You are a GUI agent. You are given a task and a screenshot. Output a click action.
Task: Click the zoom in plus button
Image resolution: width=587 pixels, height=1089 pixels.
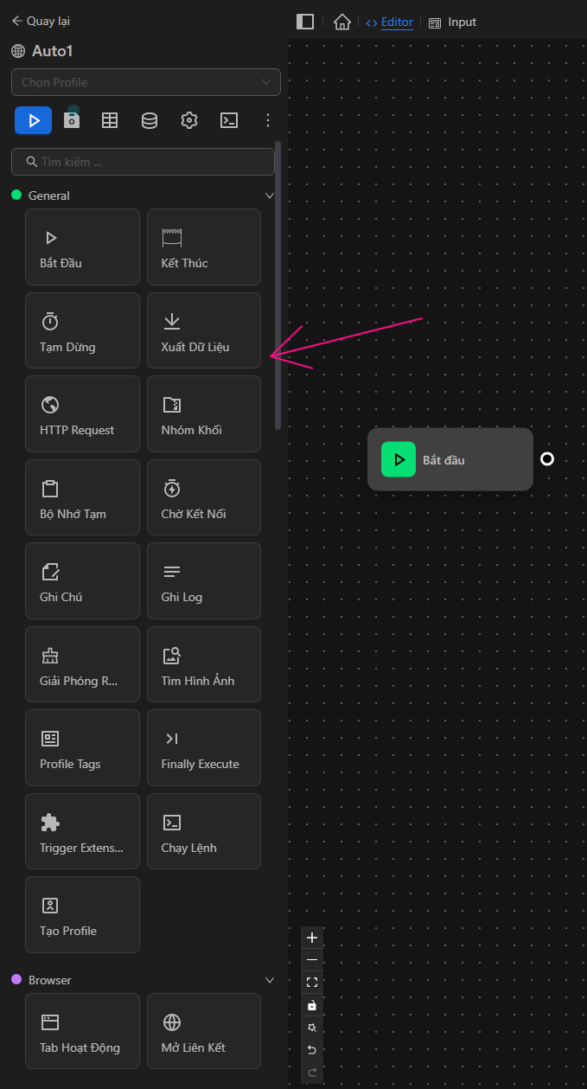(x=312, y=938)
